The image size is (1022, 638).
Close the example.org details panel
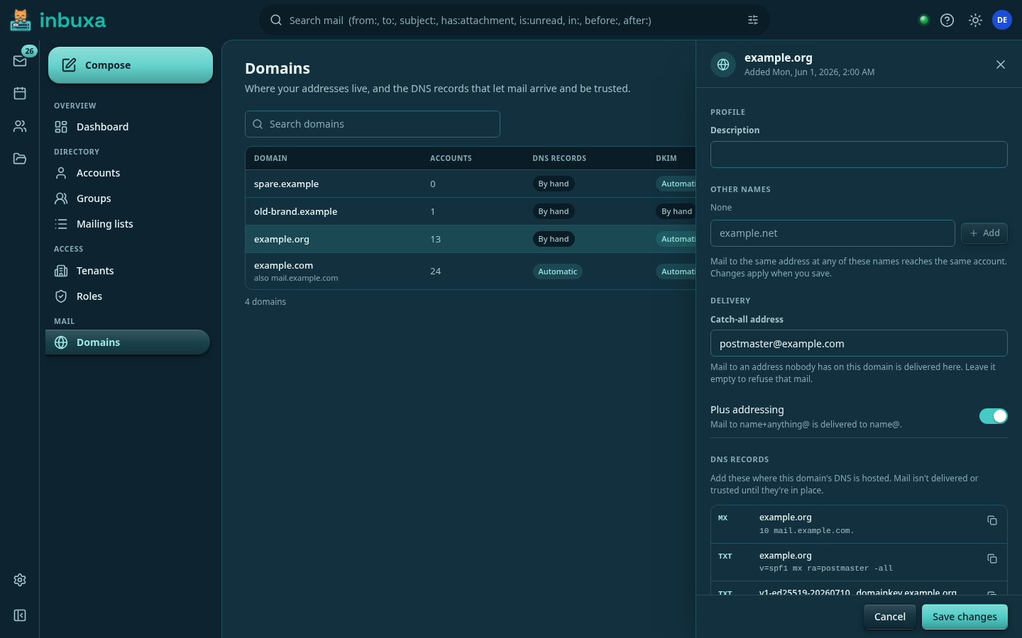(1001, 65)
